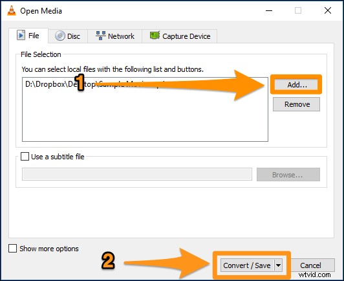Expand the Convert / Save dropdown arrow
344x281 pixels.
click(x=278, y=265)
